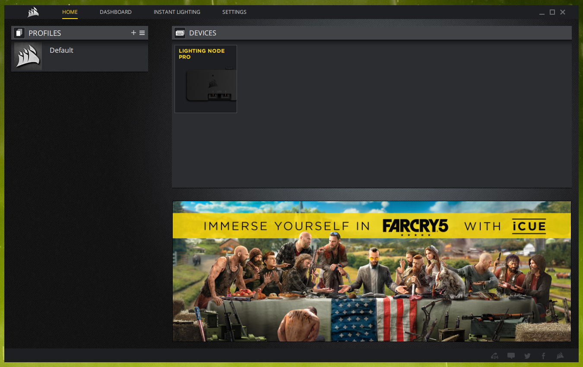The height and width of the screenshot is (367, 583).
Task: Close the iCUE window
Action: [563, 13]
